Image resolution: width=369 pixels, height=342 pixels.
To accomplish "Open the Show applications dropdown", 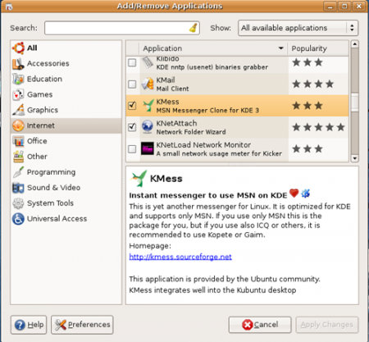I will 298,28.
